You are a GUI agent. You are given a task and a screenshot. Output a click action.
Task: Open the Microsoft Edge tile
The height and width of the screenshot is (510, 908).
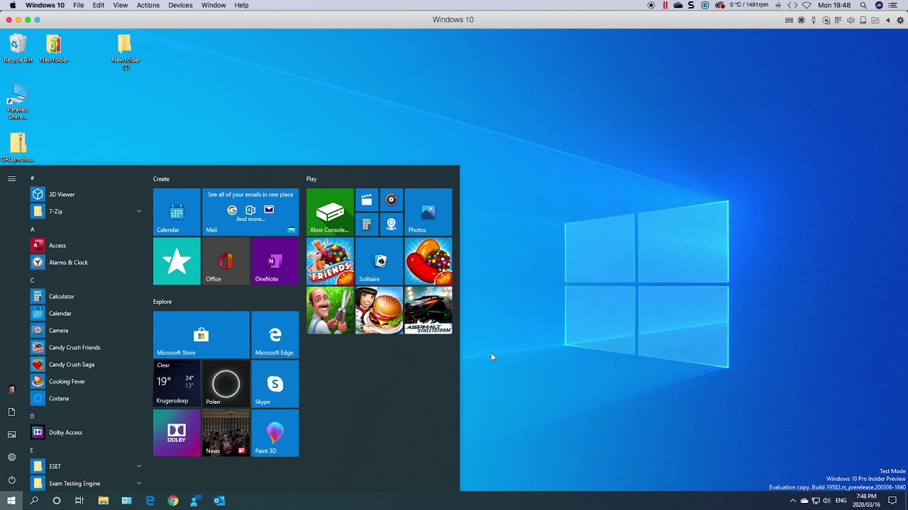275,334
